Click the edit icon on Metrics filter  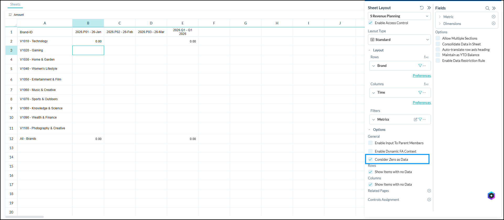click(416, 119)
